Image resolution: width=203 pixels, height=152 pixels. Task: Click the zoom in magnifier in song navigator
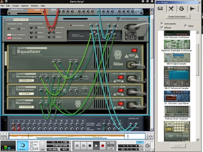[x=5, y=136]
